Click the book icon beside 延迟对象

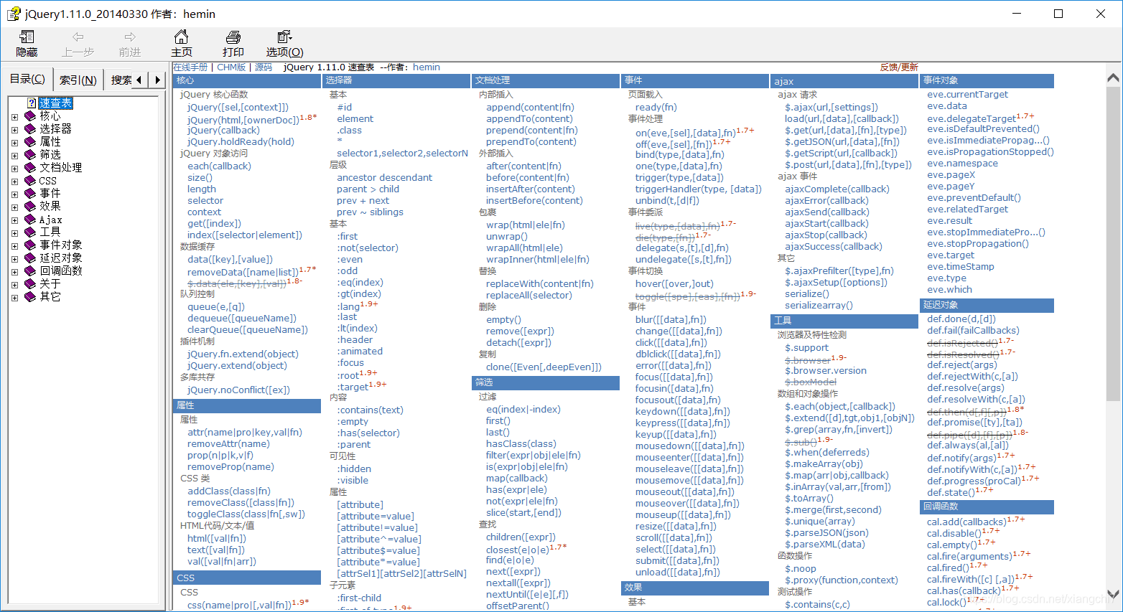30,258
